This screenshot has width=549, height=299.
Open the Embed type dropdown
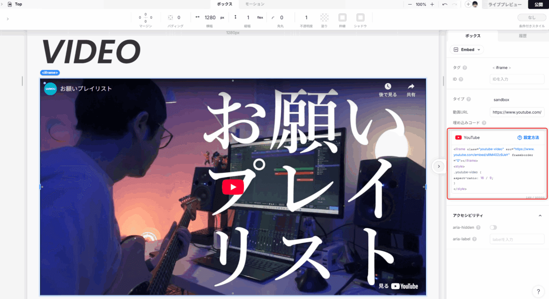467,49
